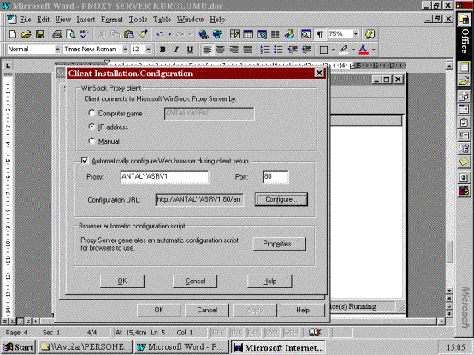Viewport: 474px width, 355px height.
Task: Click the Insert Hyperlink globe icon
Action: point(204,34)
